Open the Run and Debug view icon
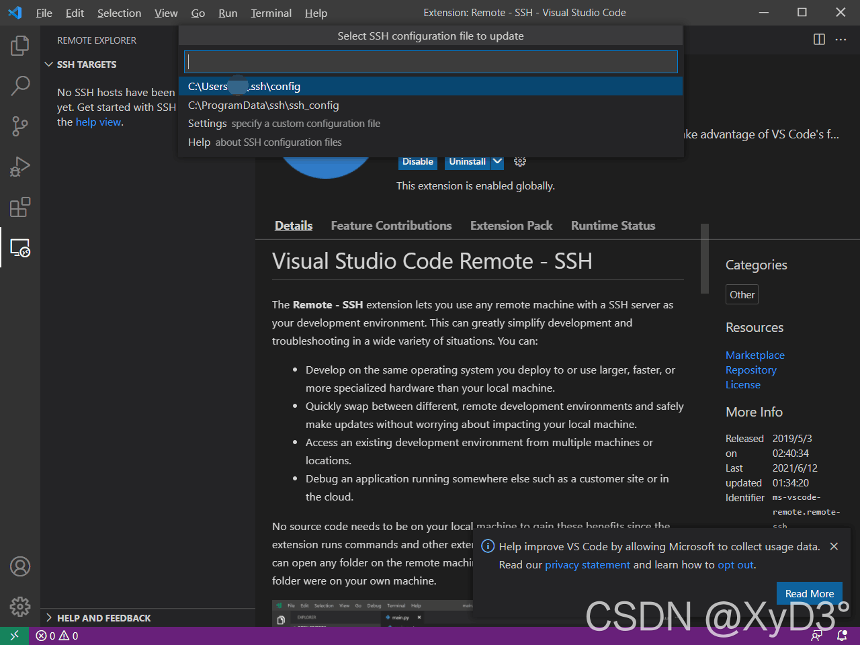Image resolution: width=860 pixels, height=645 pixels. pyautogui.click(x=20, y=166)
